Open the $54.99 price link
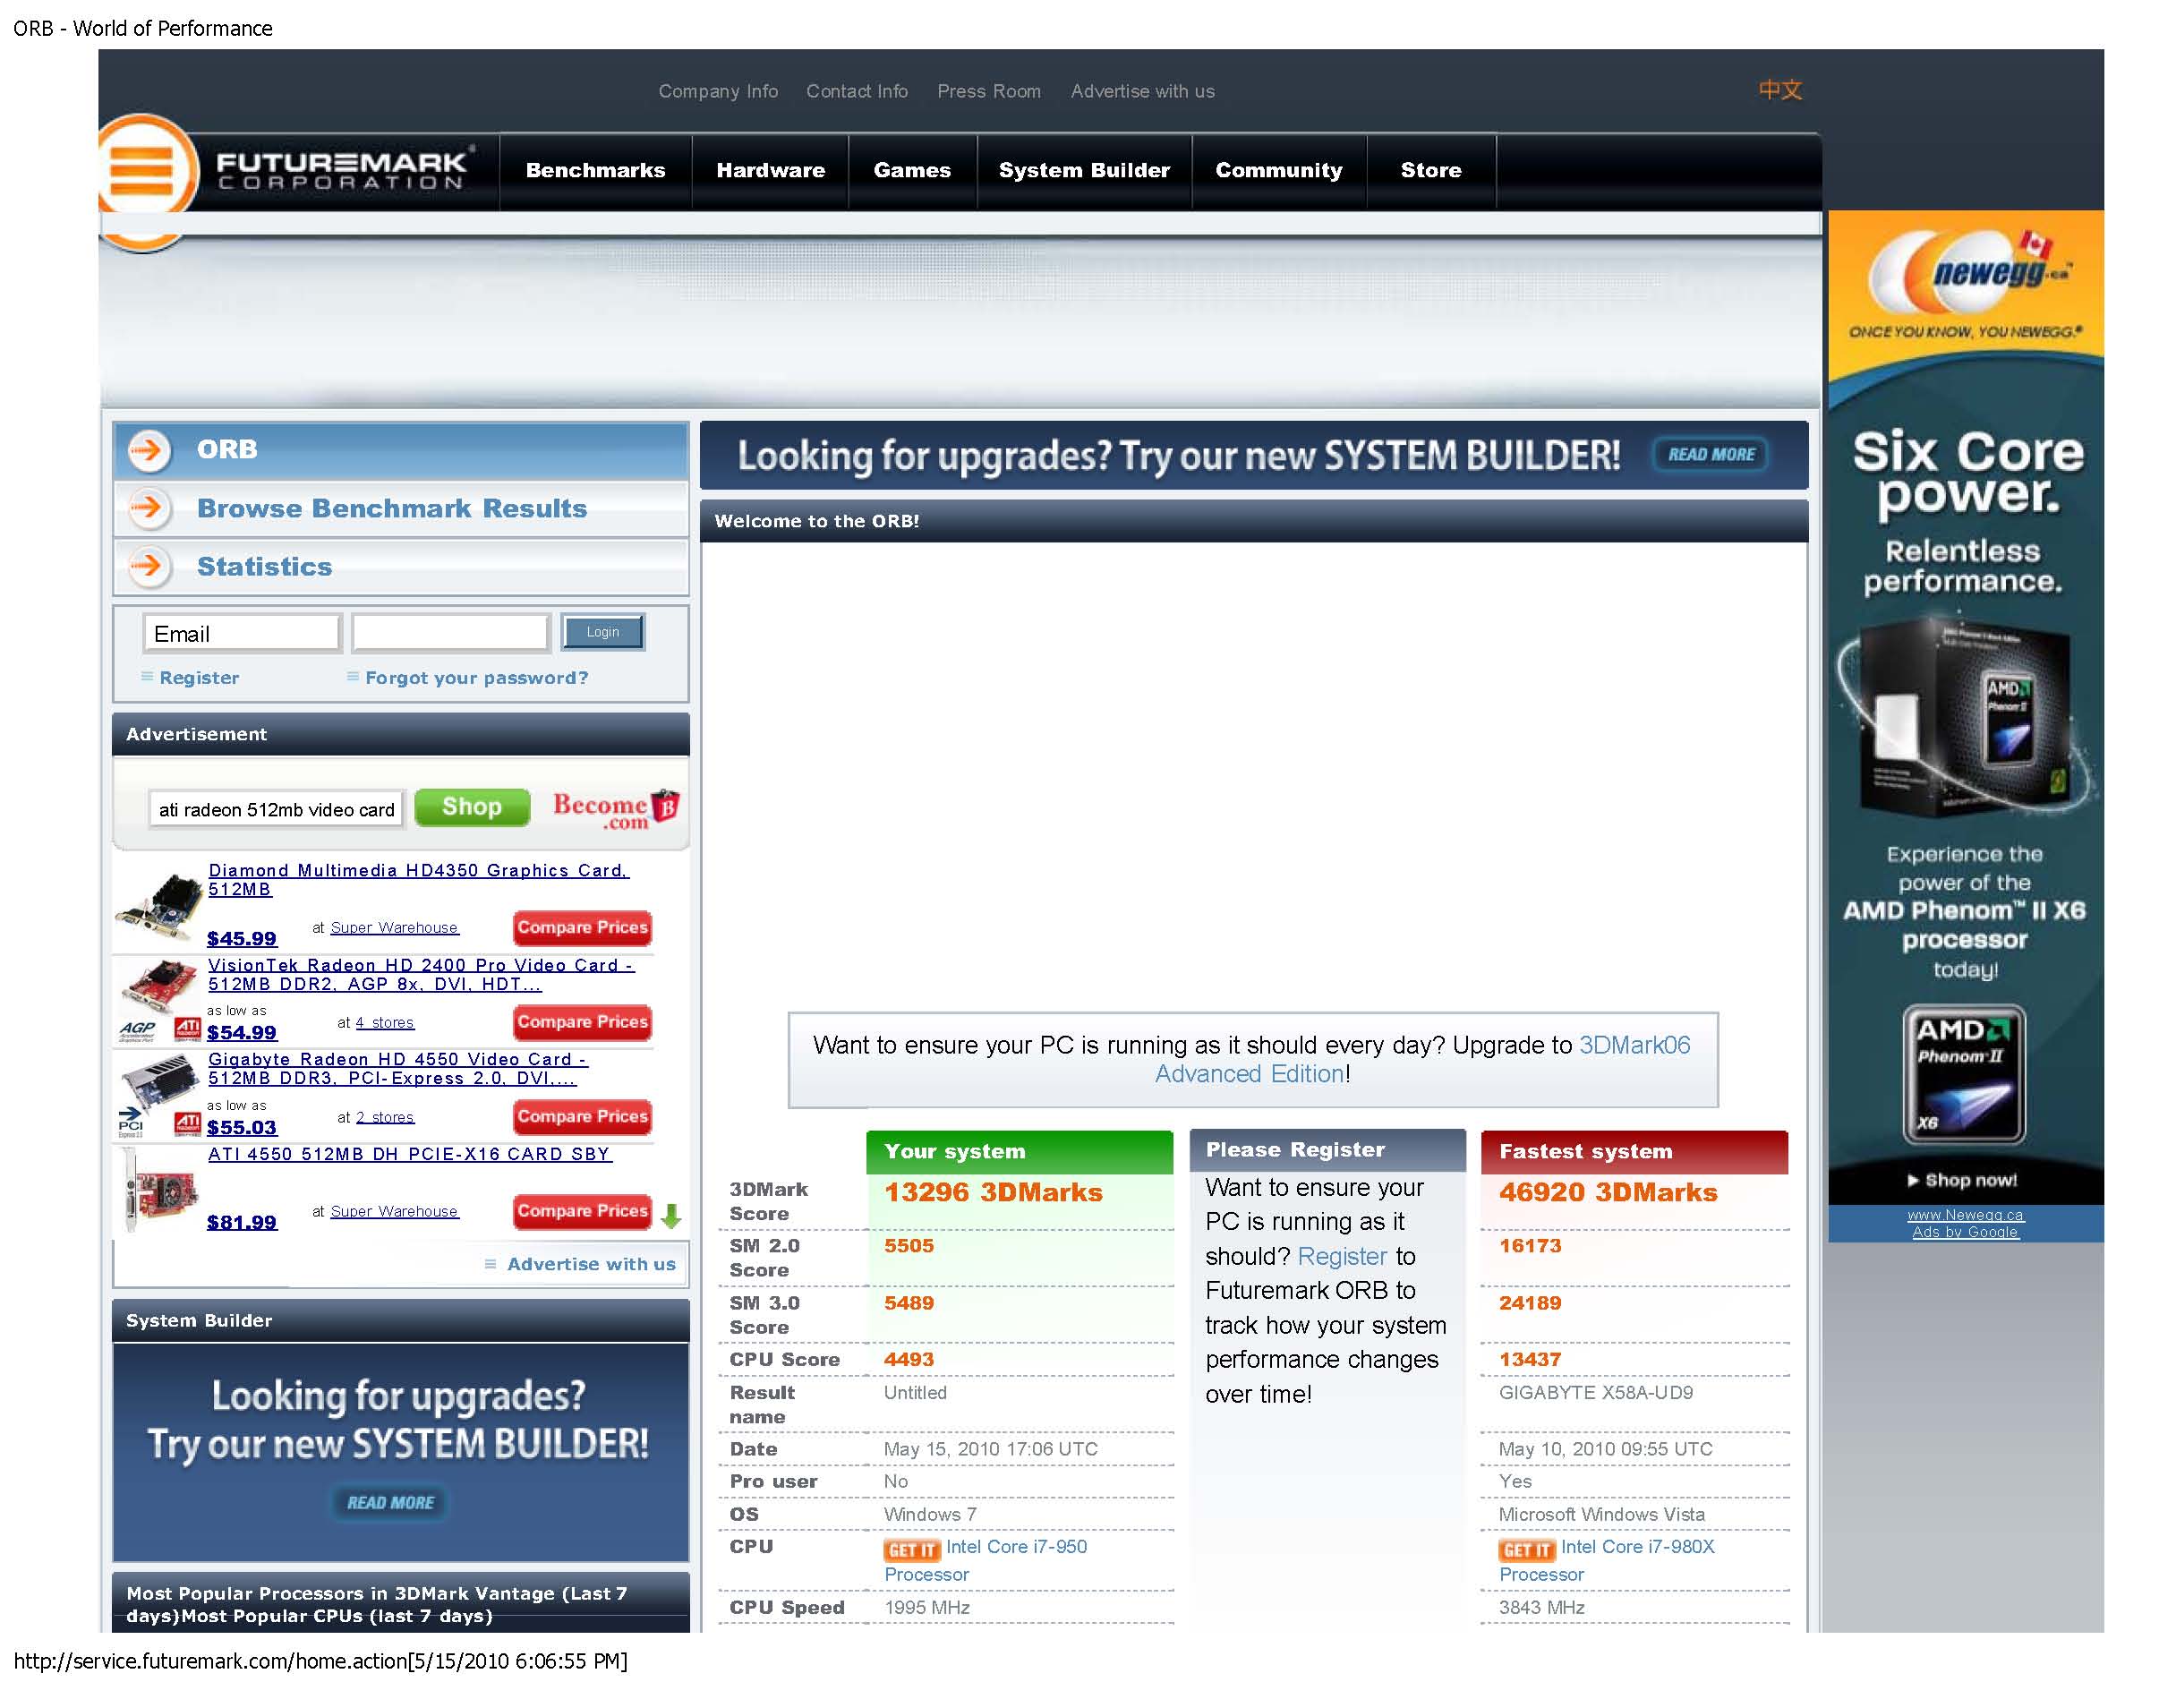 [x=242, y=1033]
